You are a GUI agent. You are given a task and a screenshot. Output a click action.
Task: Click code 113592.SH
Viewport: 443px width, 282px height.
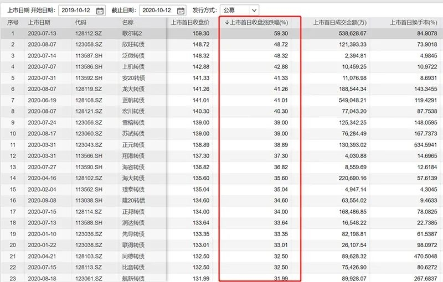[x=89, y=78]
